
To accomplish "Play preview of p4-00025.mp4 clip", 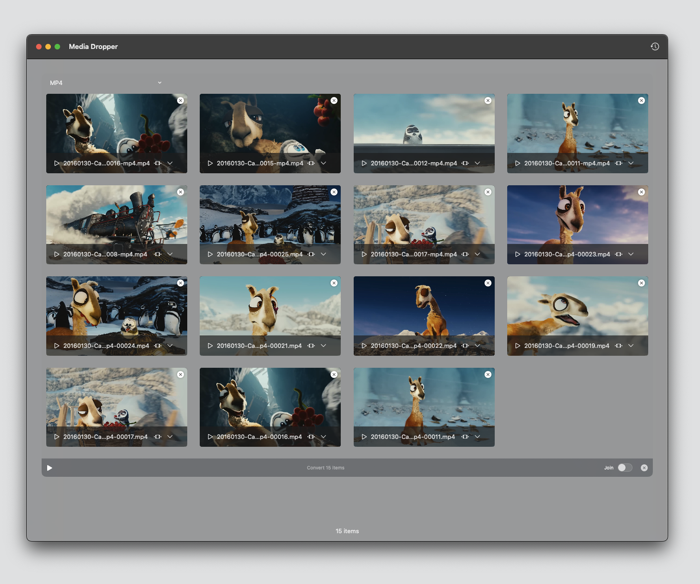I will 210,254.
